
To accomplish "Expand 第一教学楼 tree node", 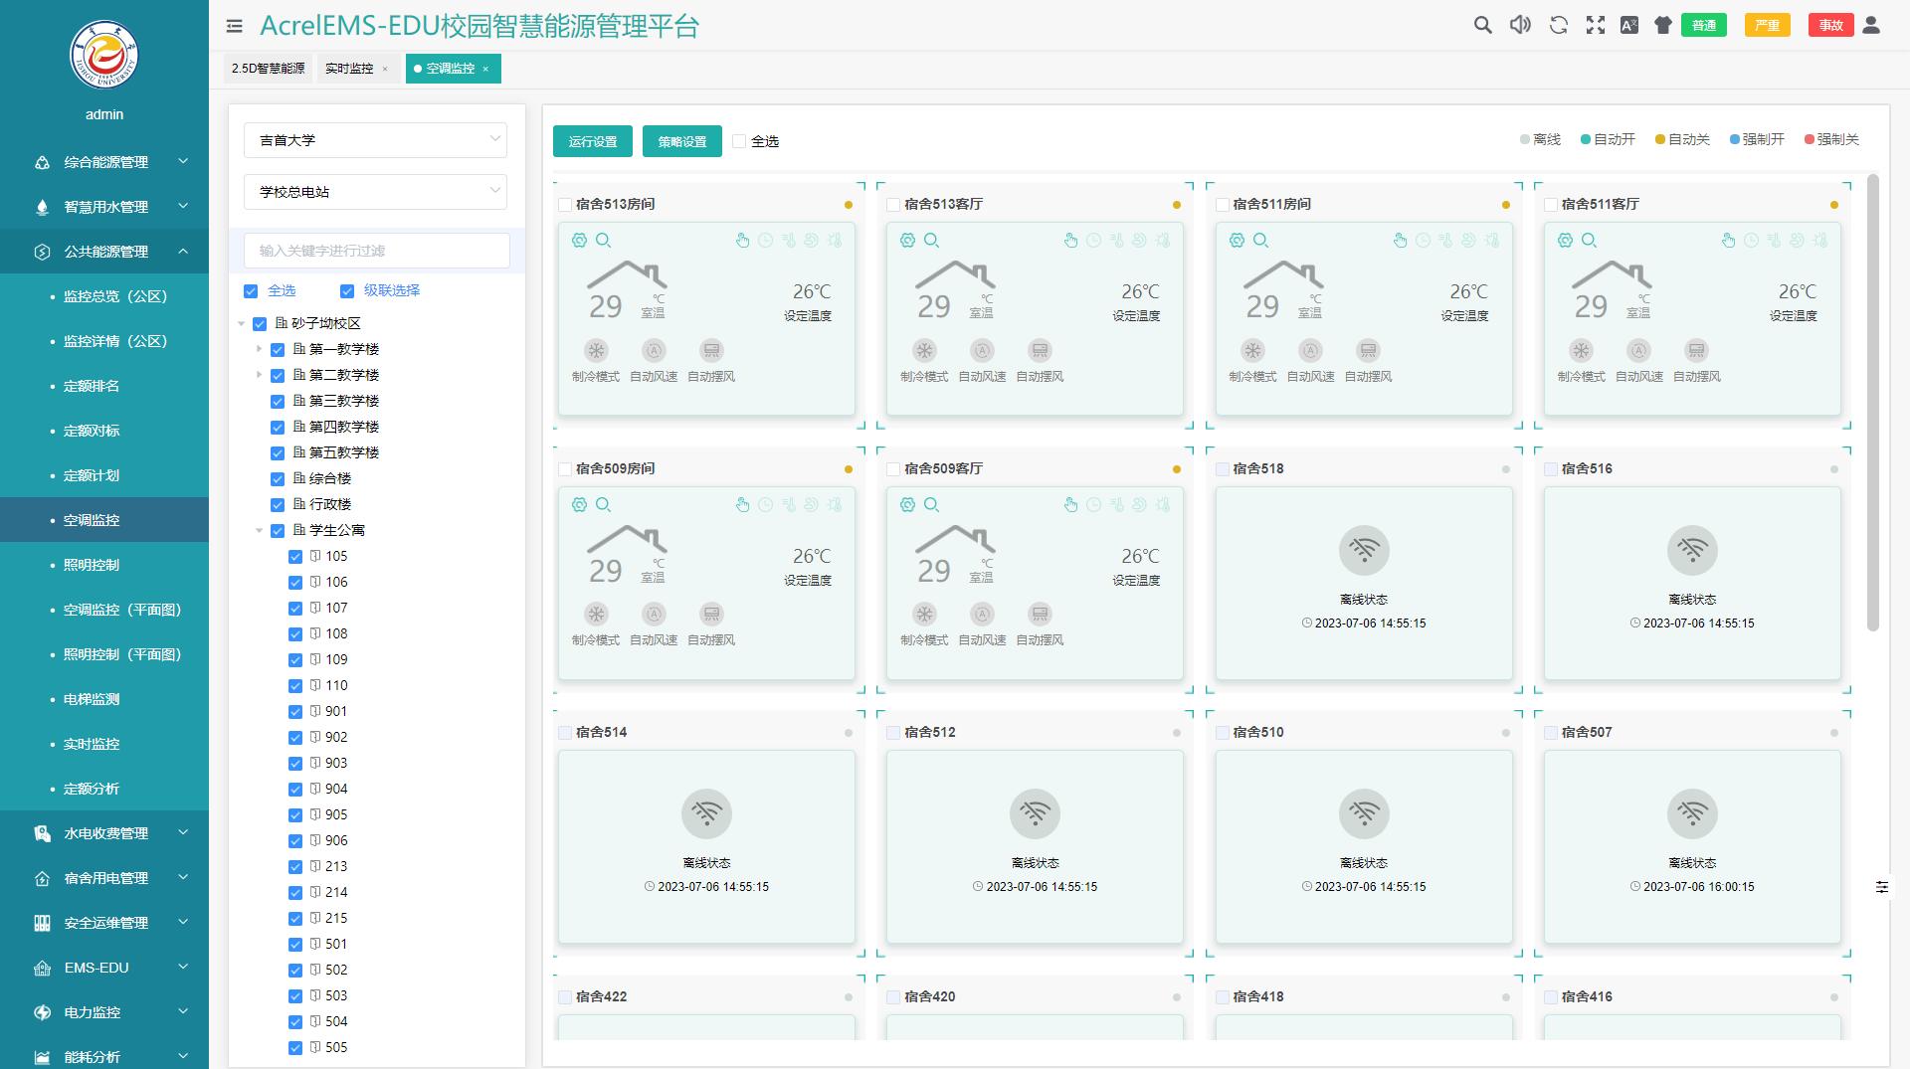I will pos(260,349).
